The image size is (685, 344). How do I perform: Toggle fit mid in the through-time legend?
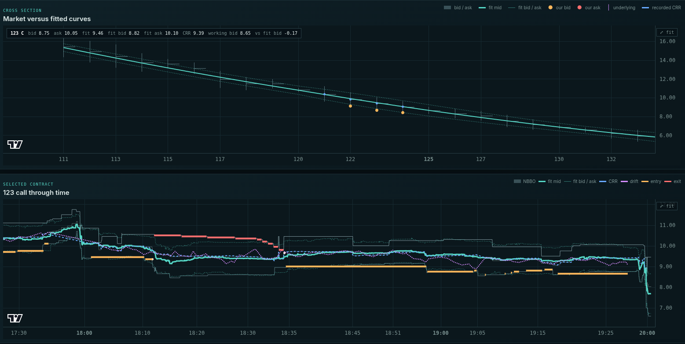549,181
